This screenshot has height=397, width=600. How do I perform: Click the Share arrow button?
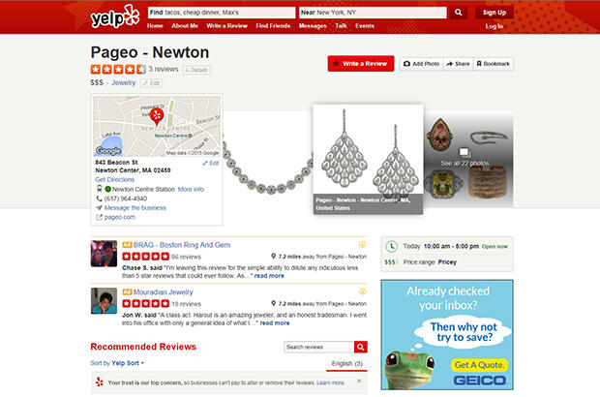(x=458, y=64)
